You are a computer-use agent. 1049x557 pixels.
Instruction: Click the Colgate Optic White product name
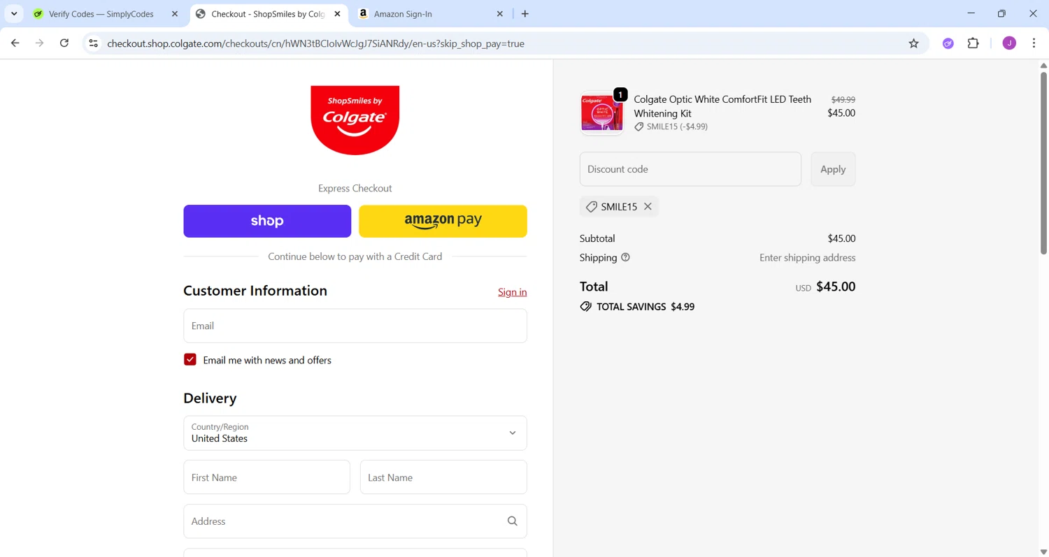pos(722,106)
